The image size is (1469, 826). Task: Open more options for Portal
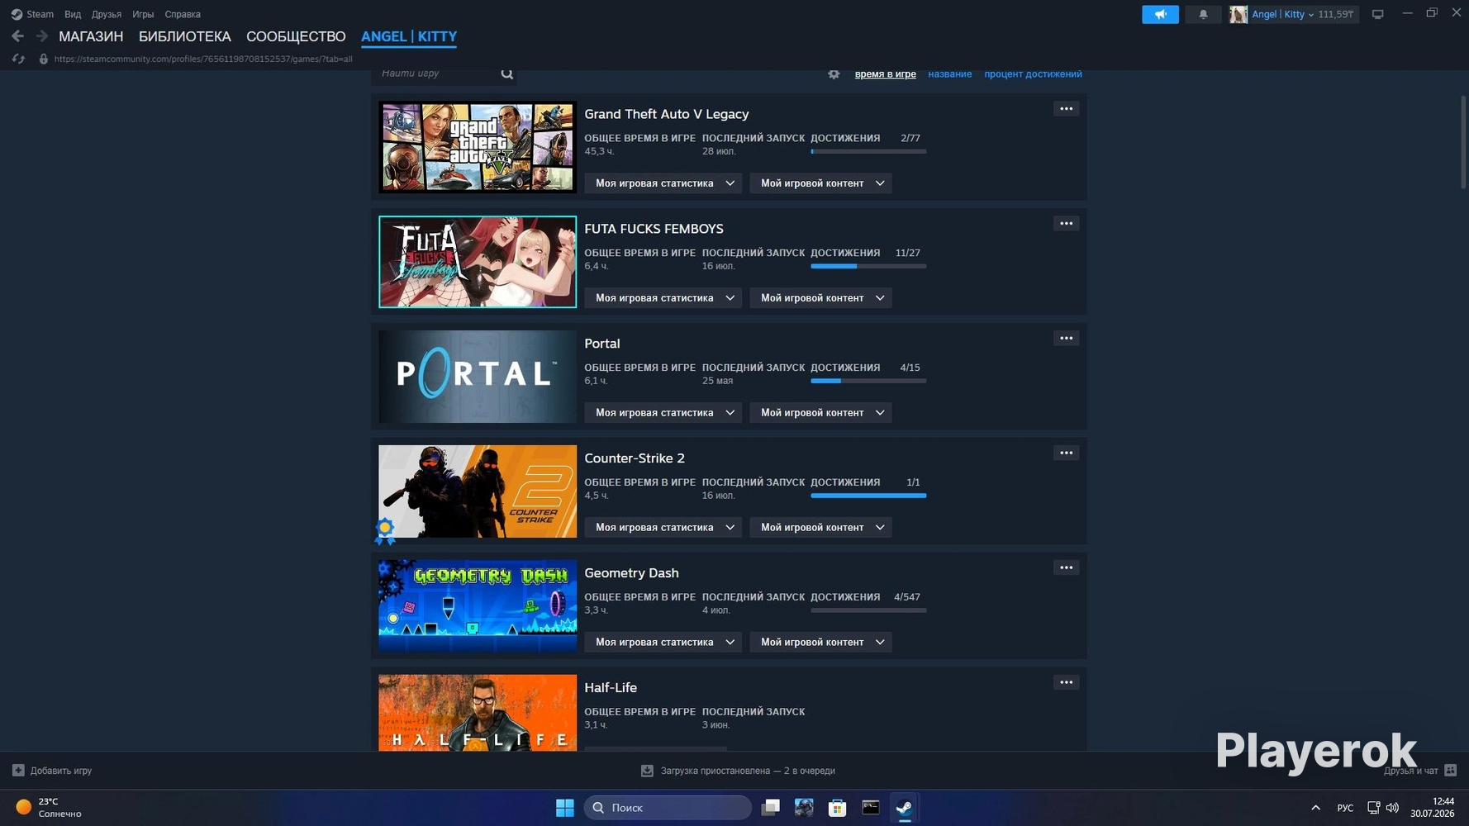(1066, 338)
